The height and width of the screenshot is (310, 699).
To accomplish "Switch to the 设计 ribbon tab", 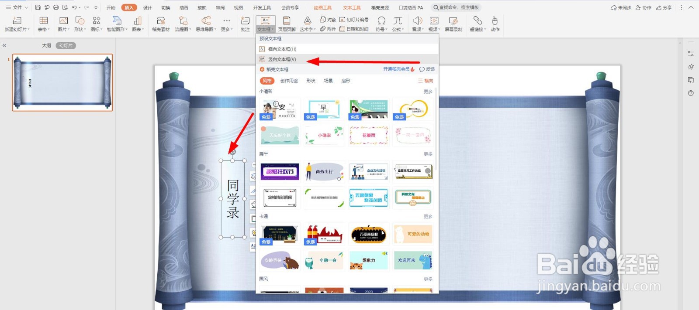I will click(x=148, y=7).
